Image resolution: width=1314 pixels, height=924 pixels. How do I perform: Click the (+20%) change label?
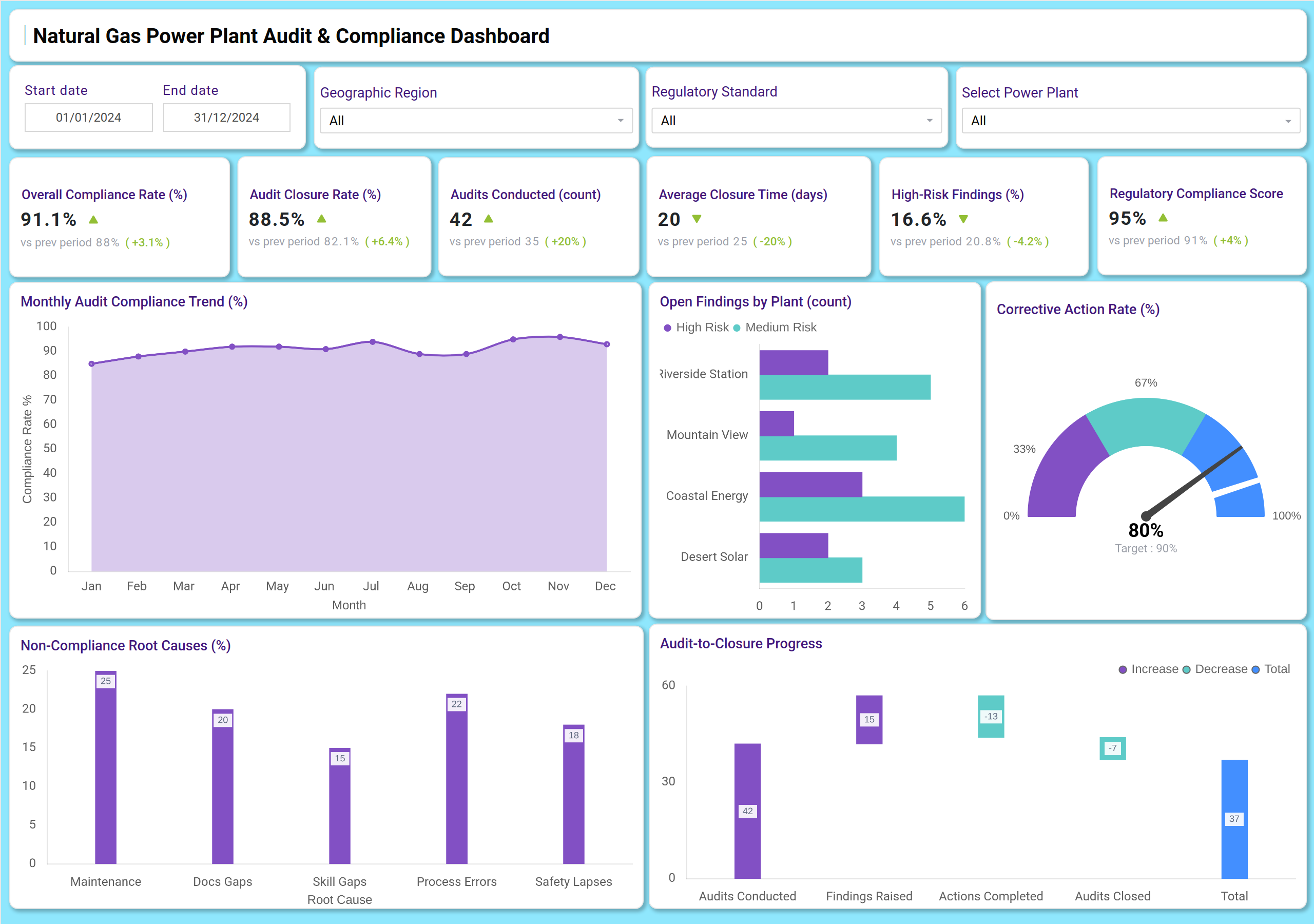tap(566, 242)
